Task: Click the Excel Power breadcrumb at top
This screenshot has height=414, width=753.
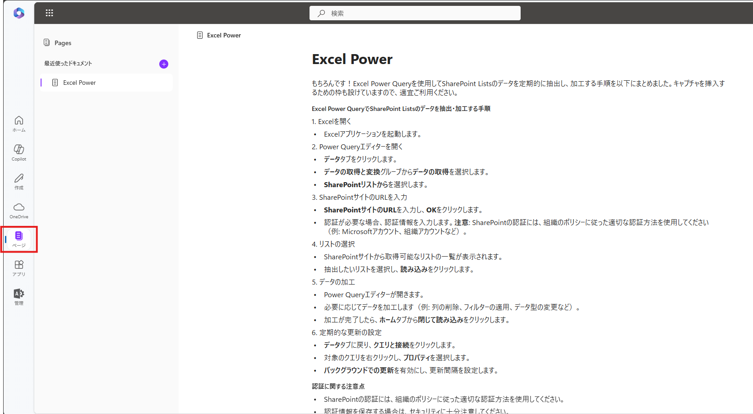Action: (223, 35)
